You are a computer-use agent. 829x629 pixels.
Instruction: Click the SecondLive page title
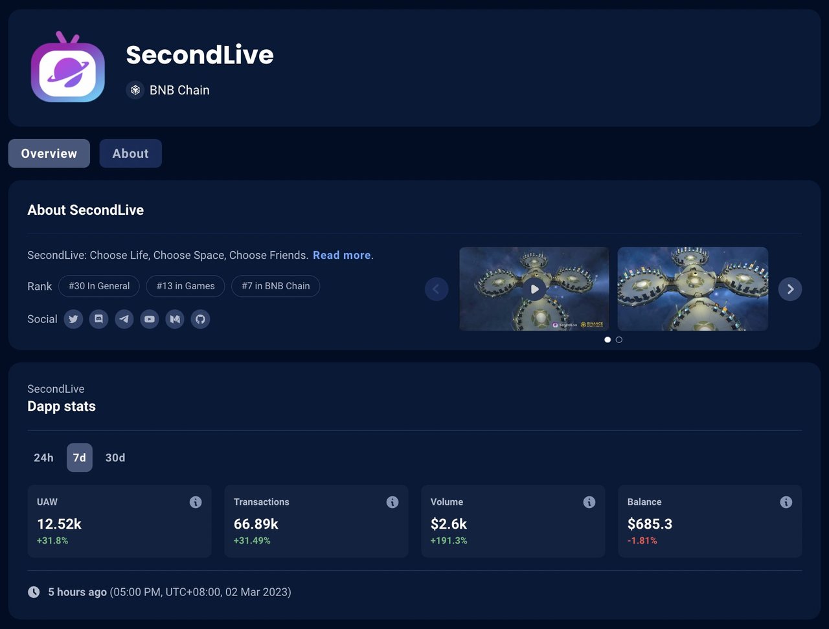(199, 55)
